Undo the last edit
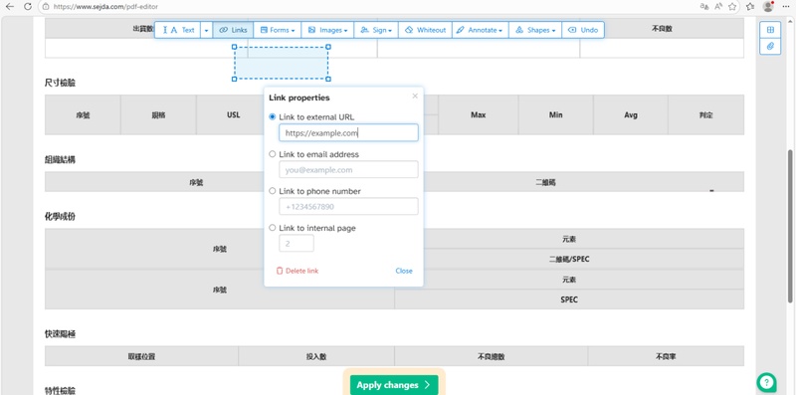This screenshot has width=796, height=395. 583,30
